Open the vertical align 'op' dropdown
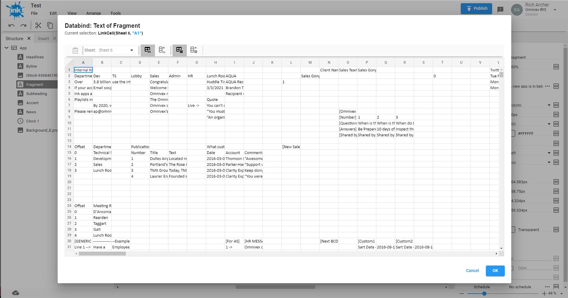Image resolution: width=568 pixels, height=298 pixels. click(x=549, y=162)
